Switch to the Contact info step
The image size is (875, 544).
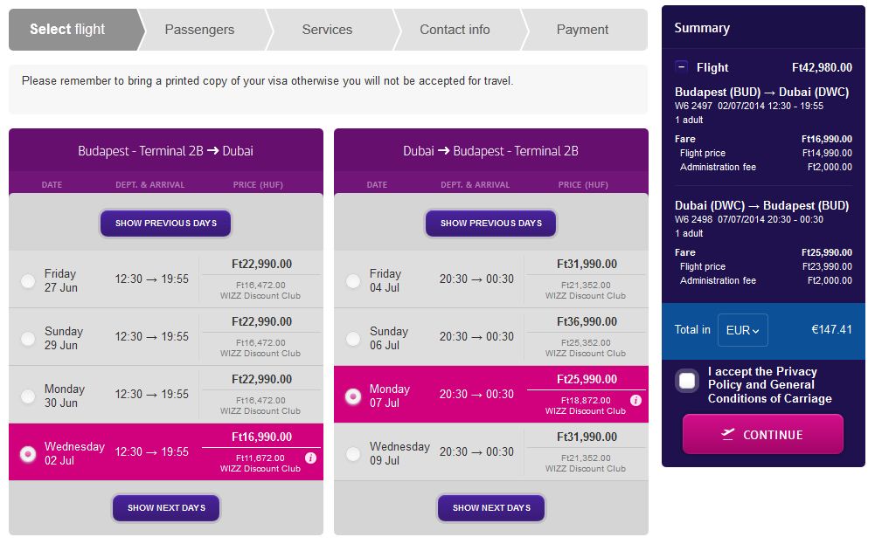pyautogui.click(x=455, y=30)
